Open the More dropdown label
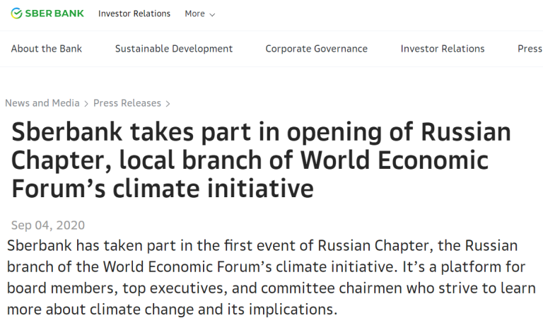 click(x=194, y=13)
